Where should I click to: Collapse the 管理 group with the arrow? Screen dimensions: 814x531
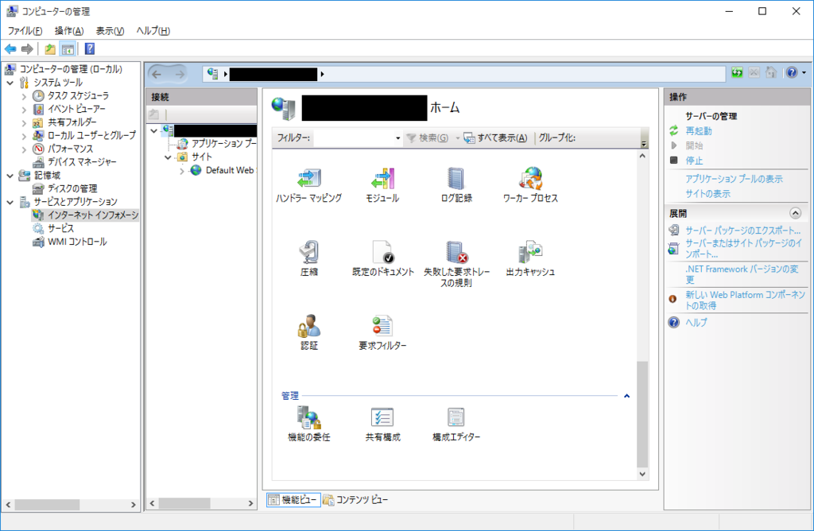click(x=626, y=396)
